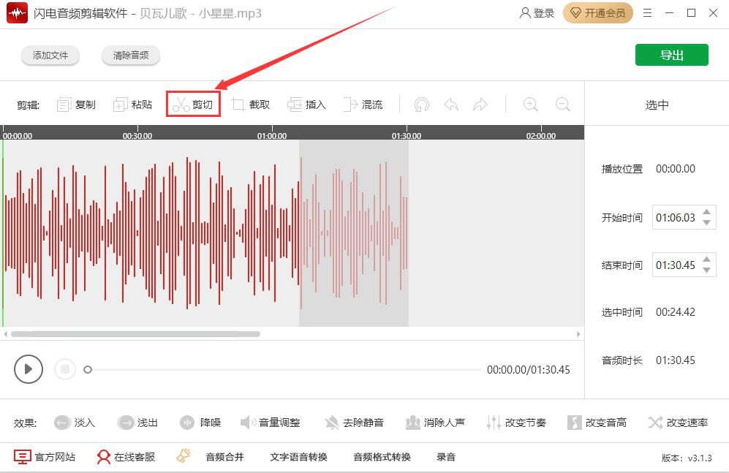
Task: Click the Add File (添加文件) button
Action: click(x=50, y=56)
